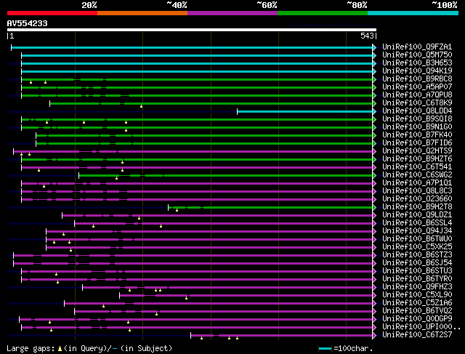Viewport: 465px width, 354px height.
Task: Click the 'Large gaps' legend text
Action: 31,348
